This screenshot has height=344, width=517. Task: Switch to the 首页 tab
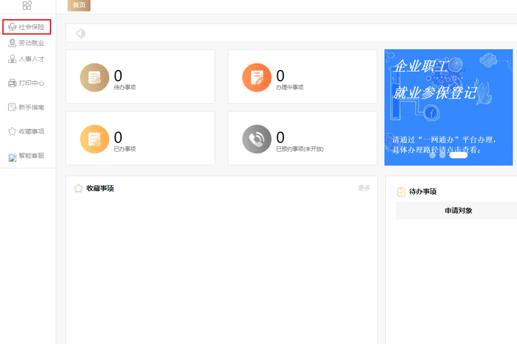click(79, 5)
